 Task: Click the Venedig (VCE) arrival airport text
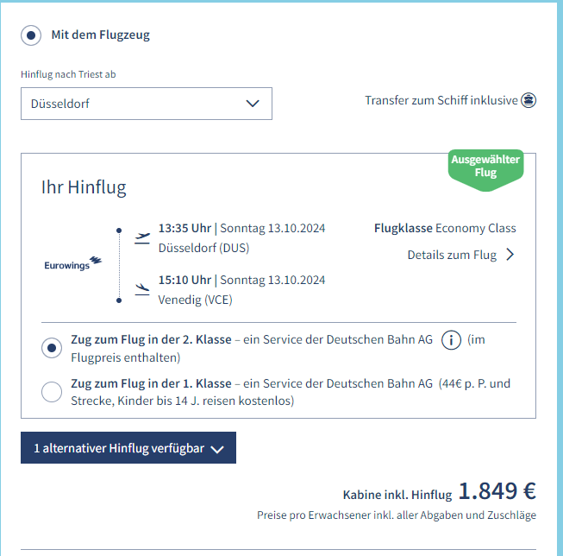coord(195,300)
